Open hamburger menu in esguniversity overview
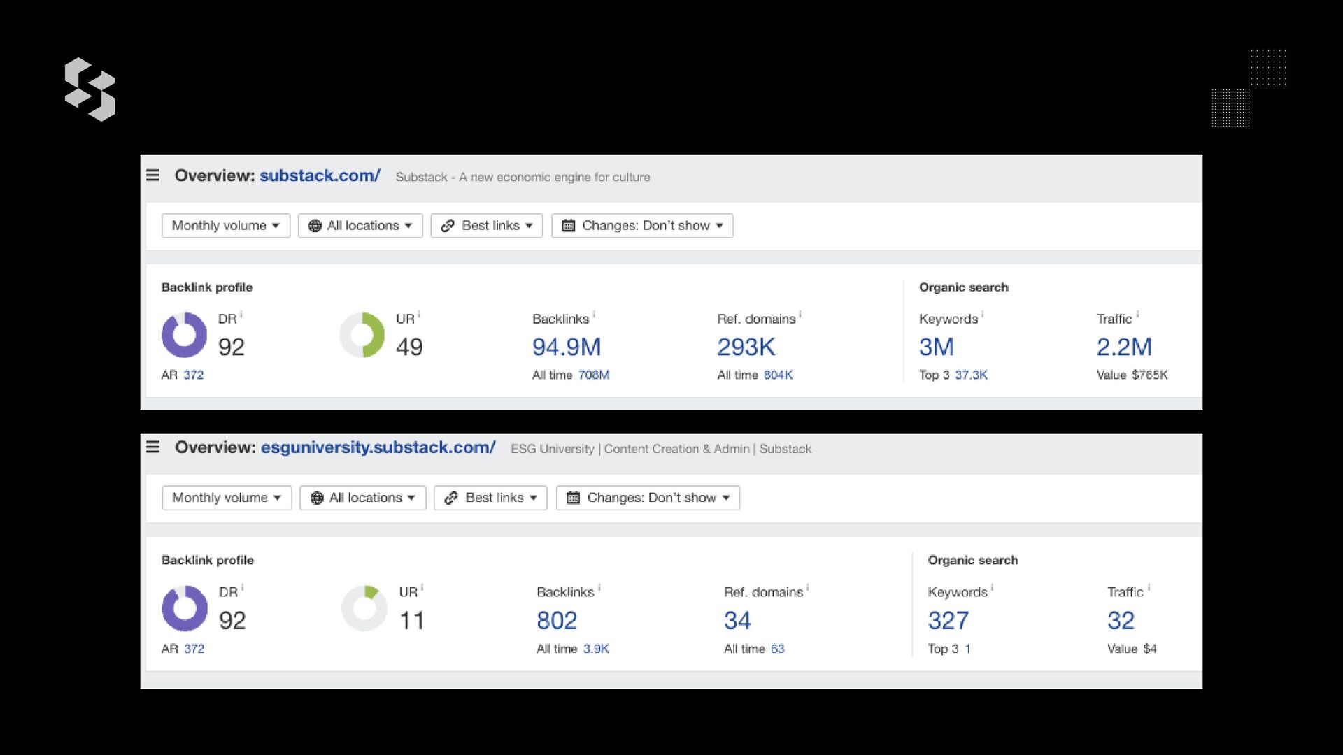The image size is (1343, 755). [152, 447]
